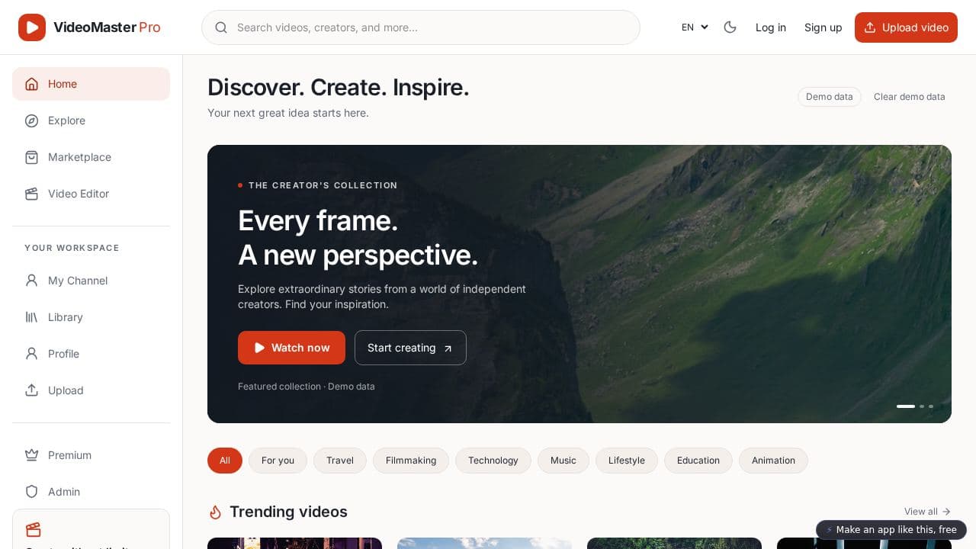The height and width of the screenshot is (549, 976).
Task: Click the Home sidebar icon
Action: point(31,84)
